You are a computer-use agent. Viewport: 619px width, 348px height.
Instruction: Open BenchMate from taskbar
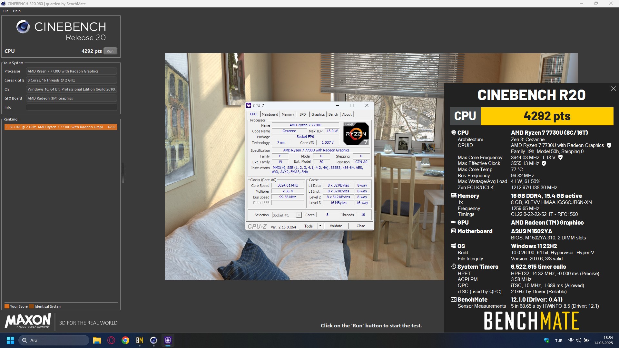140,340
